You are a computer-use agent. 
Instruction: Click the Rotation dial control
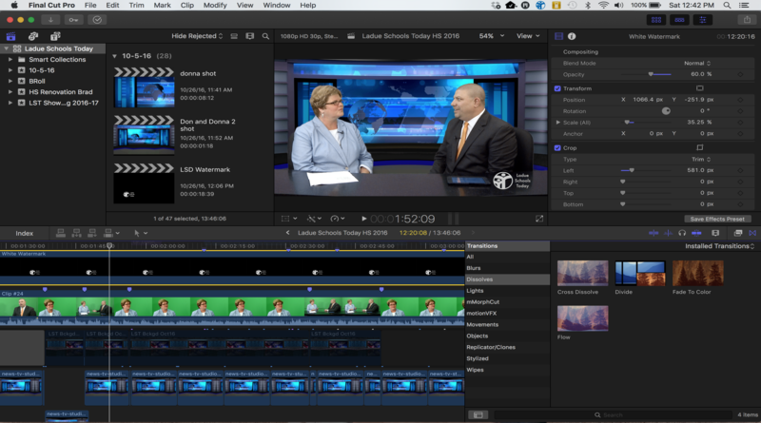point(666,111)
